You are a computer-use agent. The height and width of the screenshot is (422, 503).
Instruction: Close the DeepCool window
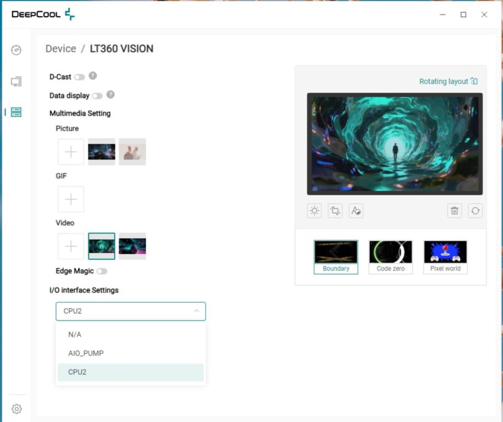pyautogui.click(x=484, y=15)
